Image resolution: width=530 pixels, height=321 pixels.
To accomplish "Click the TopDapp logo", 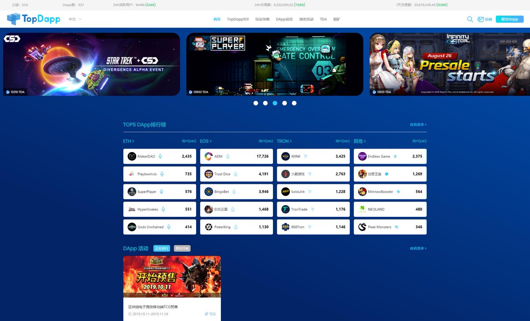I will click(x=34, y=19).
